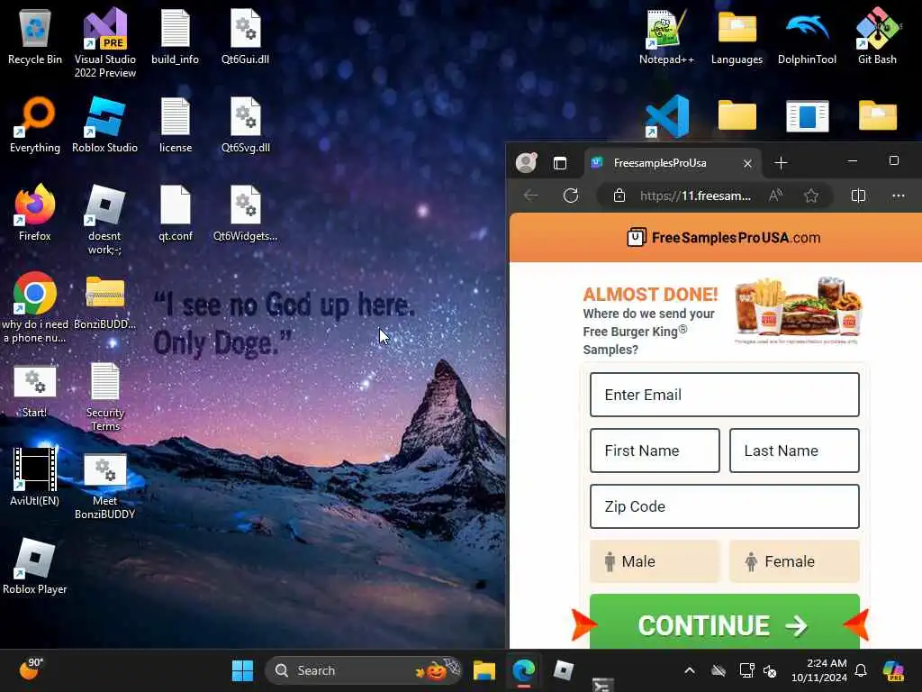This screenshot has width=922, height=692.
Task: Open the Roblox Studio shortcut
Action: (x=104, y=124)
